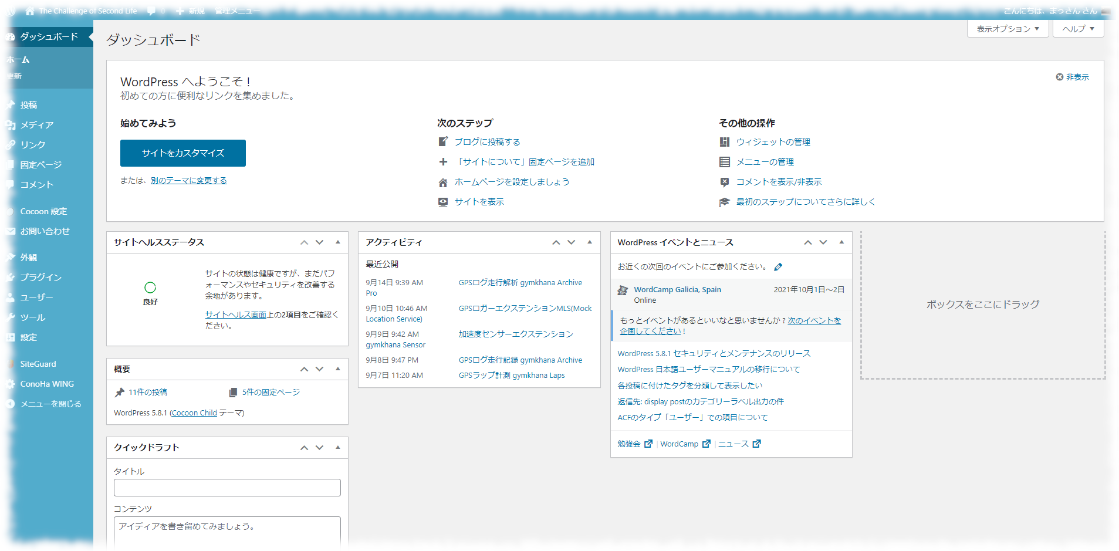This screenshot has height=551, width=1119.
Task: Click the WordCamp Galicia event icon
Action: [x=623, y=290]
